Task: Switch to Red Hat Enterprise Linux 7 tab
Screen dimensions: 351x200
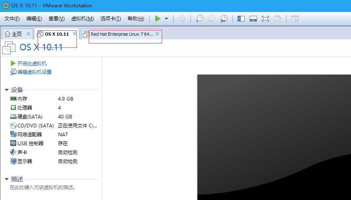Action: (x=122, y=34)
